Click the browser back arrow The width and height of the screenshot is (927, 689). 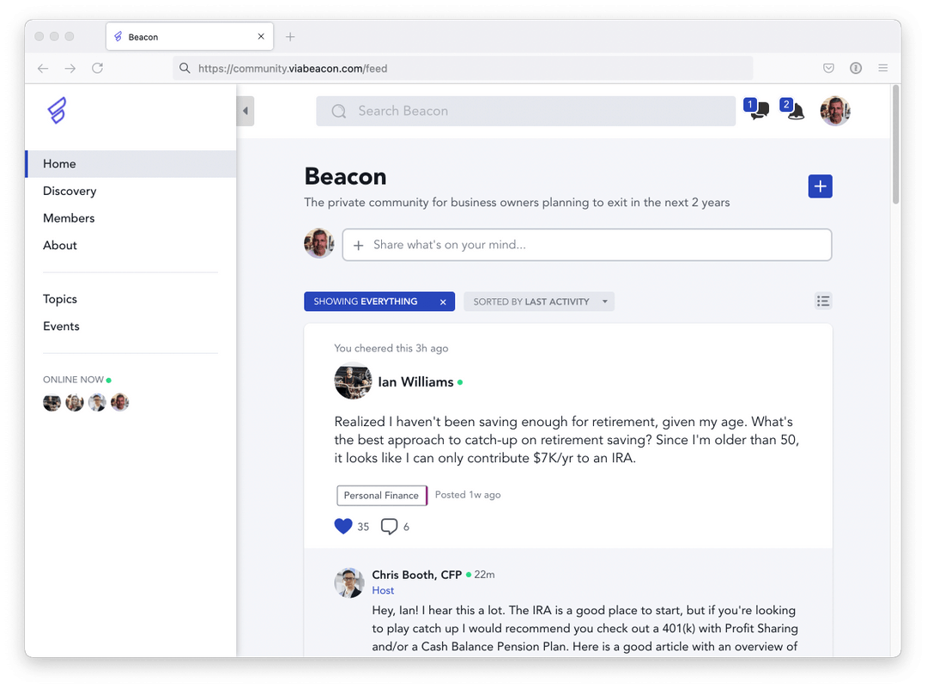(43, 68)
